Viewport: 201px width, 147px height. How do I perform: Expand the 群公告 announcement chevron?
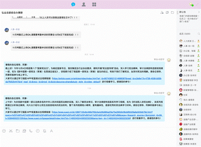(x=199, y=12)
